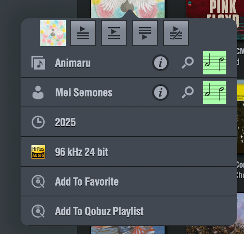
Task: Search for Animaru with magnifier icon
Action: (188, 63)
